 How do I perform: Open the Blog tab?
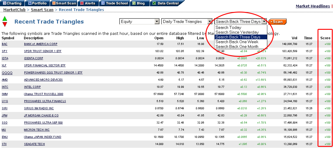point(139,3)
